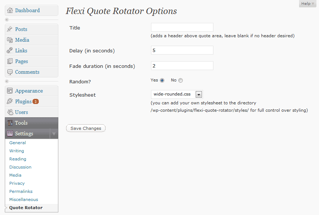Click the Fade duration input field
Screen dimensions: 319x215
pos(182,66)
